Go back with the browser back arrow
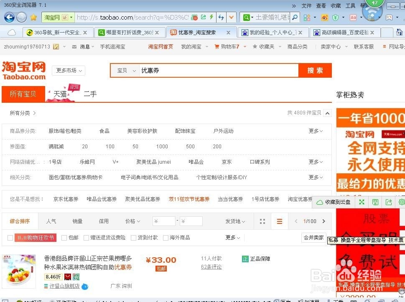Image resolution: width=405 pixels, height=302 pixels. [x=9, y=17]
